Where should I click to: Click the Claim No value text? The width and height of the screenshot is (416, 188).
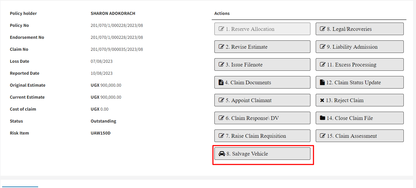[x=117, y=49]
